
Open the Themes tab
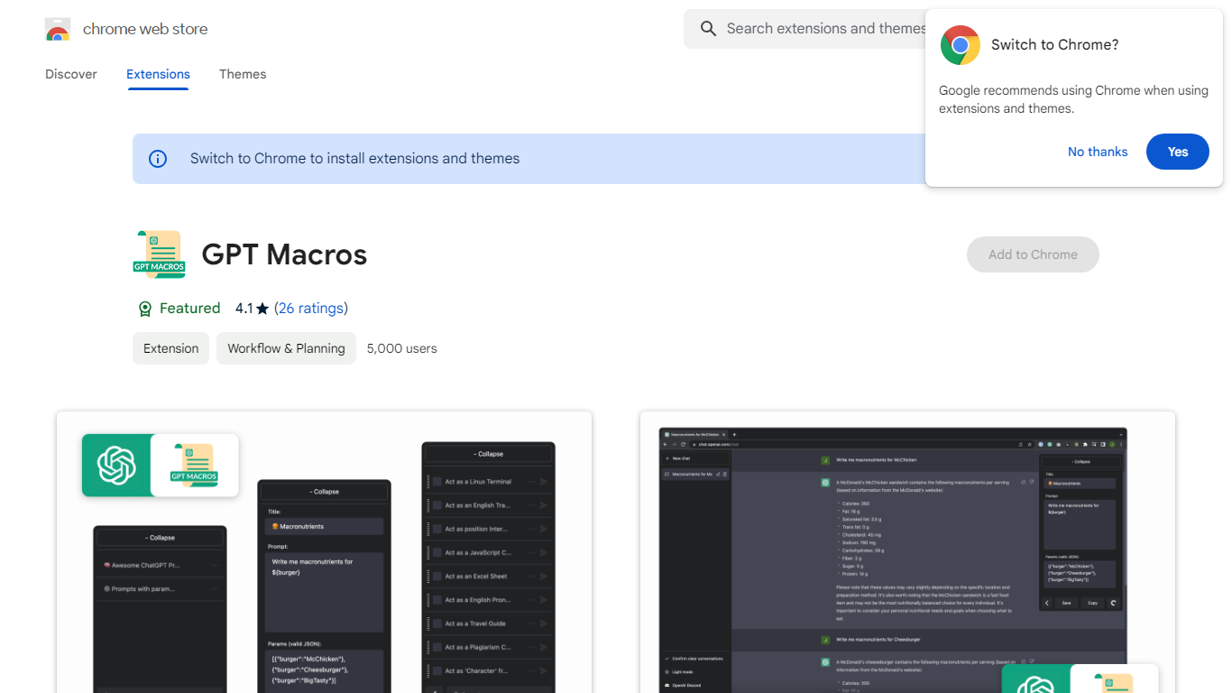[243, 74]
